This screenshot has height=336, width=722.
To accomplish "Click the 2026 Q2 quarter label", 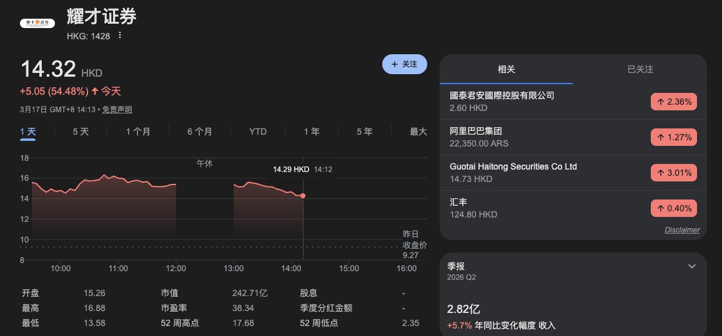I will coord(462,277).
